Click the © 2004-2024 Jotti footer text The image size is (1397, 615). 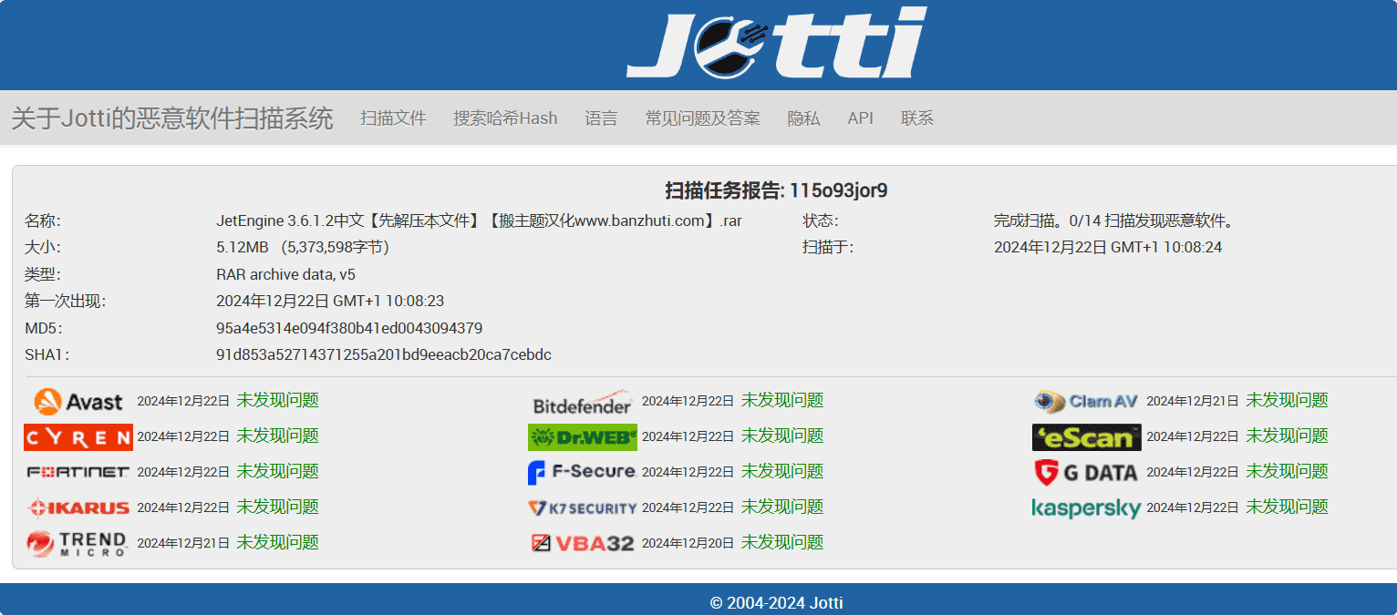click(x=776, y=602)
